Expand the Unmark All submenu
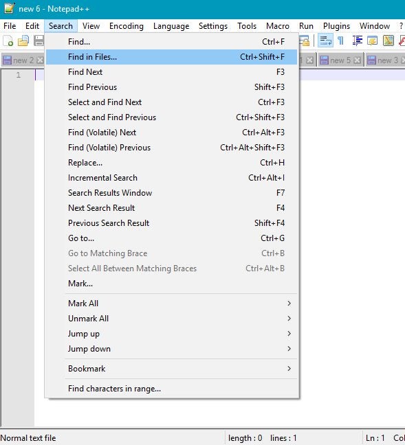 tap(171, 319)
